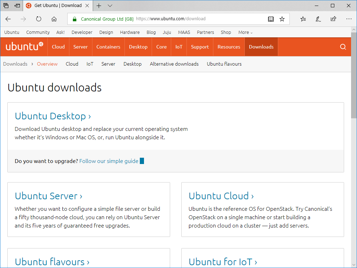Viewport: 357px width, 268px height.
Task: Select the Get Ubuntu | Download tab
Action: pos(58,6)
